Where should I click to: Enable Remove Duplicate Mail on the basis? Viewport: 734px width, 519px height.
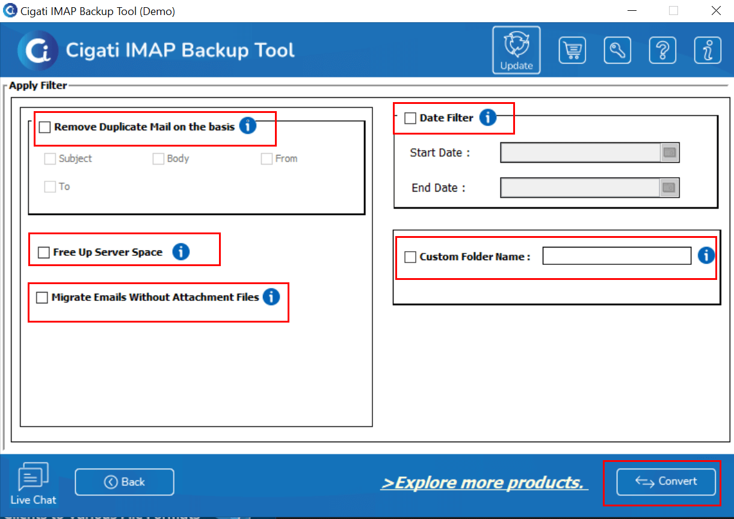45,127
